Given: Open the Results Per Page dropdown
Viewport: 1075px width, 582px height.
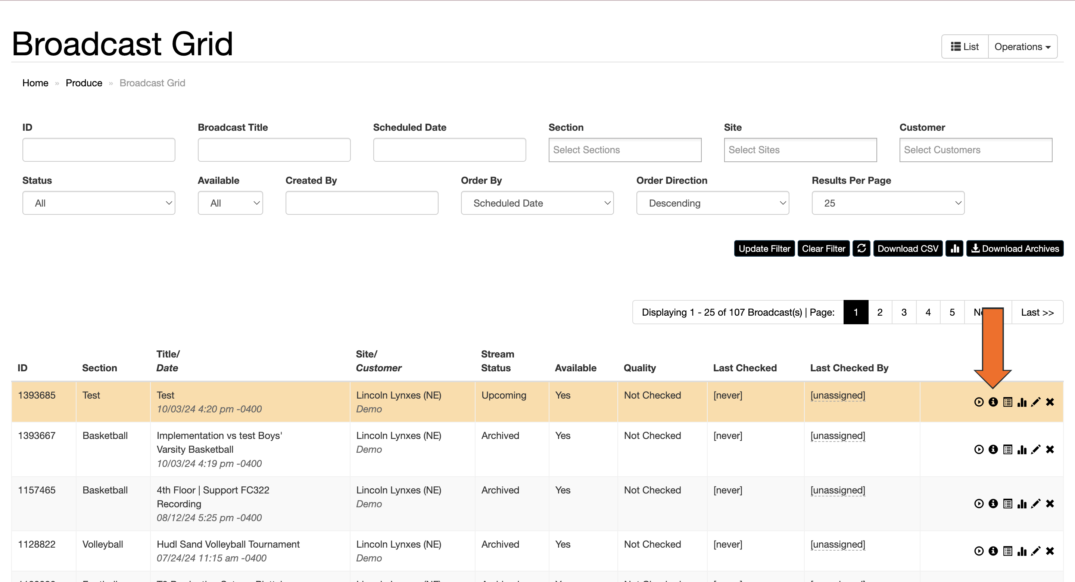Looking at the screenshot, I should [888, 203].
